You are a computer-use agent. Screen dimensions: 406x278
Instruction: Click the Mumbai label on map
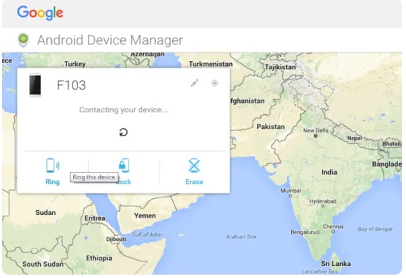(290, 191)
